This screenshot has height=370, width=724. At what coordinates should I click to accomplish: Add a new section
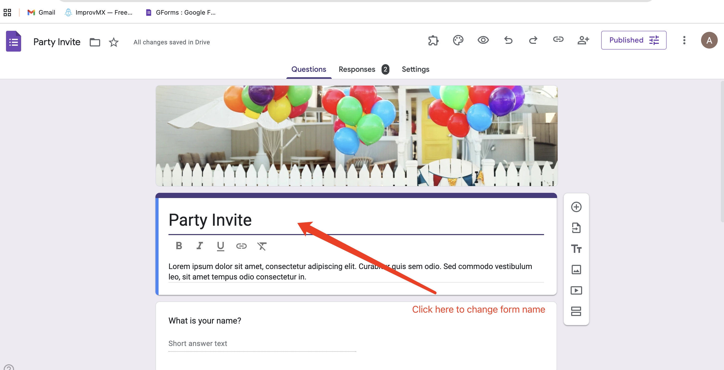coord(576,311)
